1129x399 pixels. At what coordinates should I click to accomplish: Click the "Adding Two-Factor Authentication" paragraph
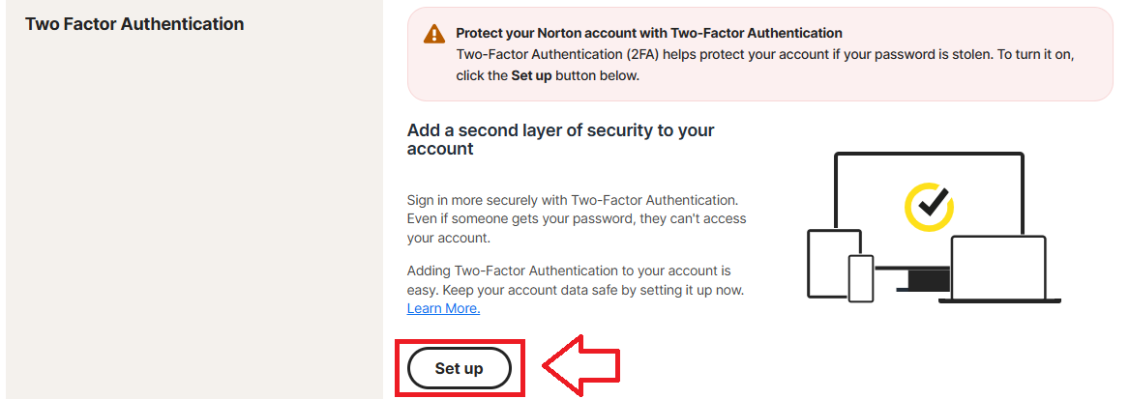click(x=575, y=280)
